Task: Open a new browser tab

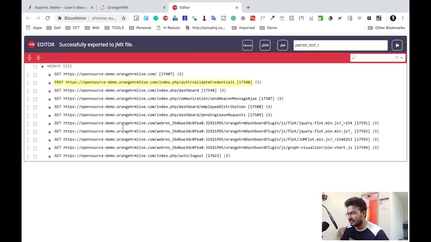Action: [x=248, y=7]
